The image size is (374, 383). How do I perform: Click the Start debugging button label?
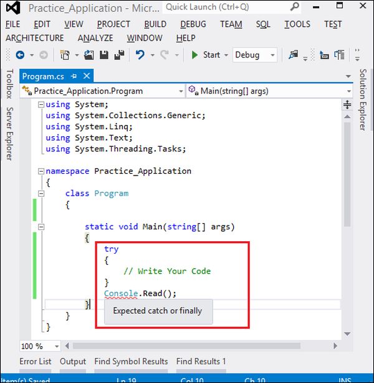click(x=211, y=55)
